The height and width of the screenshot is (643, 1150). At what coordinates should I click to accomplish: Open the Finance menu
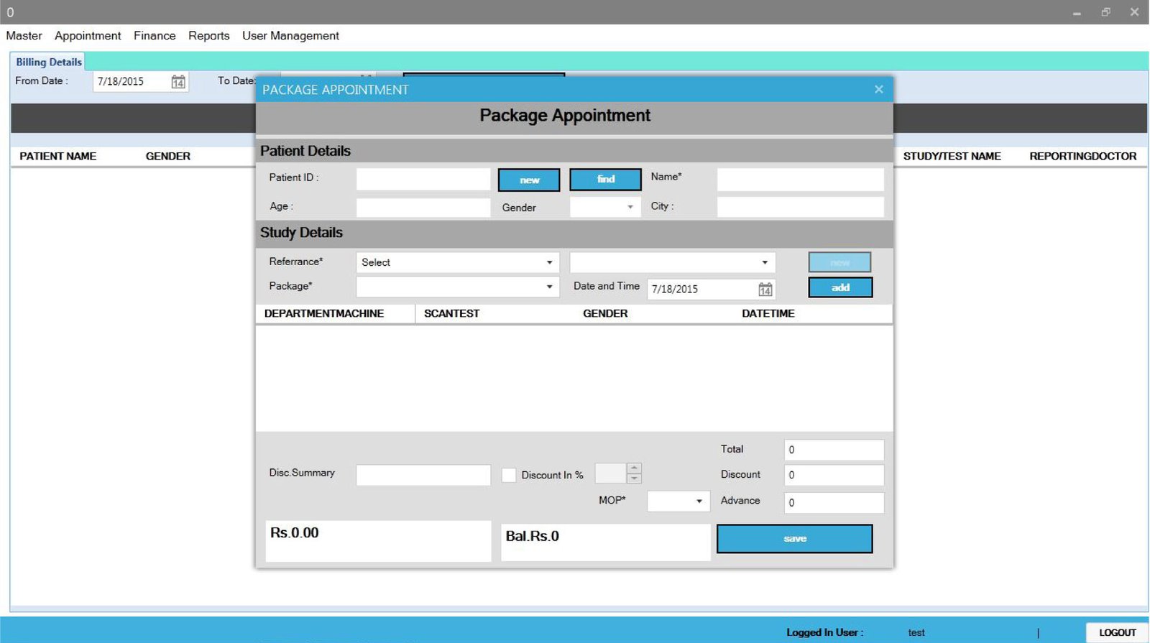click(155, 36)
